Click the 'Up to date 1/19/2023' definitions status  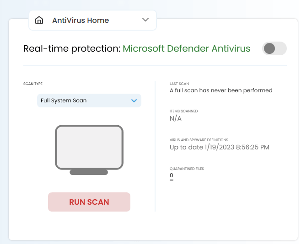coord(220,147)
